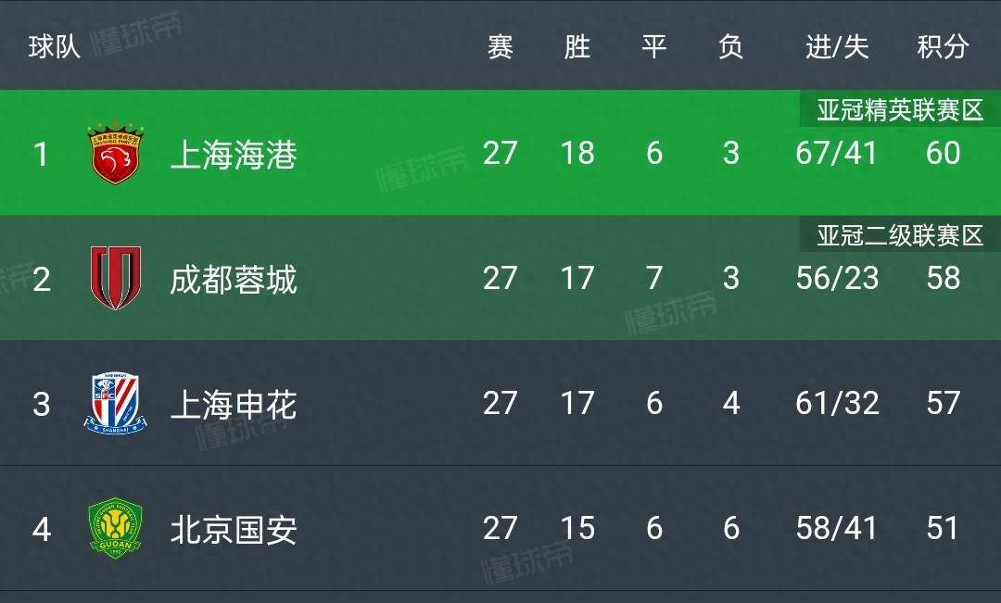Screen dimensions: 1001x603
Task: Open the 上海海港 team page
Action: pyautogui.click(x=234, y=155)
